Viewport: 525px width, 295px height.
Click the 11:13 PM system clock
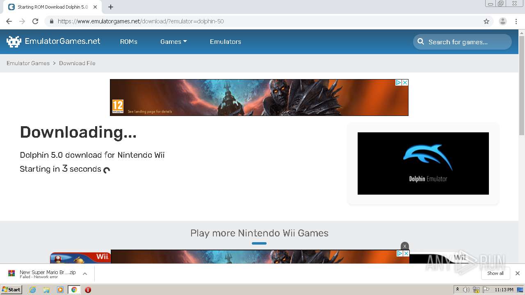coord(504,290)
